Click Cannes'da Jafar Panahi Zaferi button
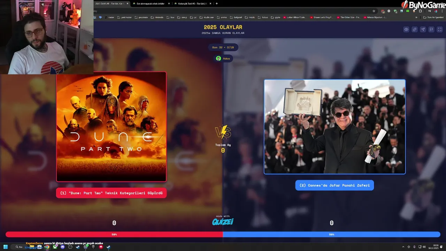Viewport: 446px width, 251px height. click(x=334, y=185)
